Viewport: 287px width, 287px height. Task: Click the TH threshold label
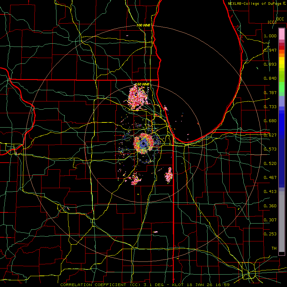point(274,248)
